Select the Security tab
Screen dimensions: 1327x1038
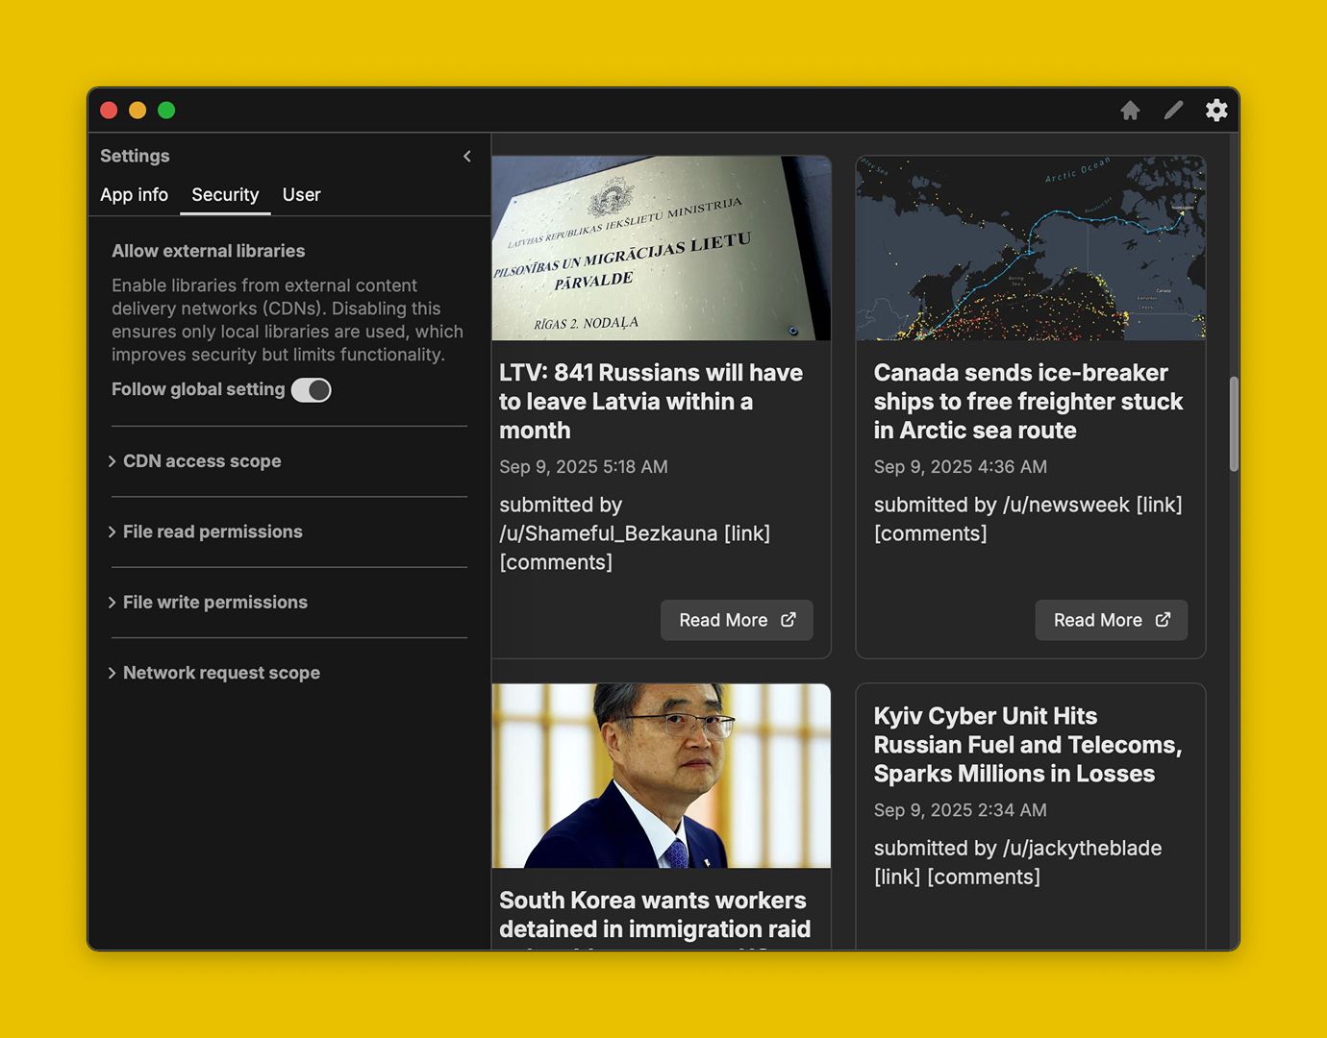point(225,195)
